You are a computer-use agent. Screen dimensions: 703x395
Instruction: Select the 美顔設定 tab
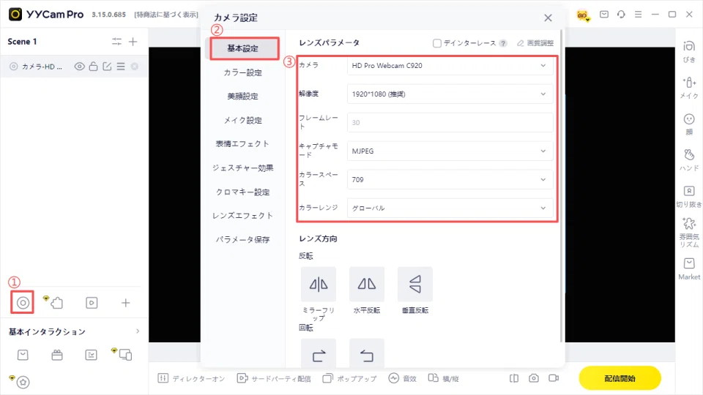pyautogui.click(x=242, y=97)
